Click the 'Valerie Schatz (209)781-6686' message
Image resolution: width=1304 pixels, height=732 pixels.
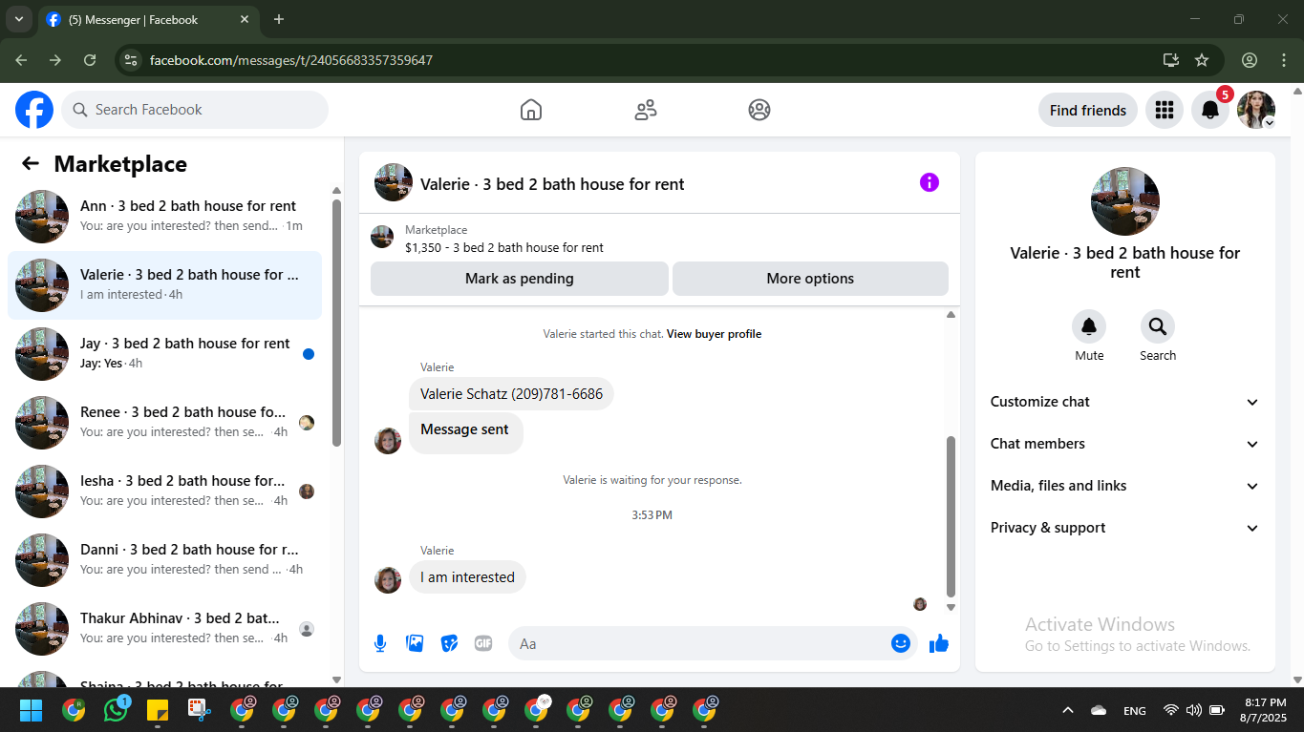[511, 394]
